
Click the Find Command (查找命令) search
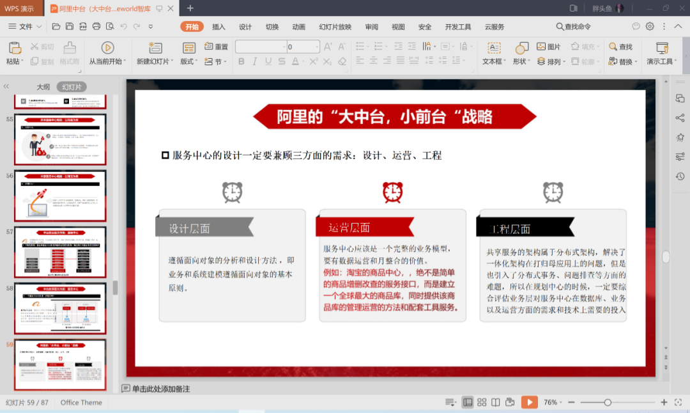click(573, 27)
